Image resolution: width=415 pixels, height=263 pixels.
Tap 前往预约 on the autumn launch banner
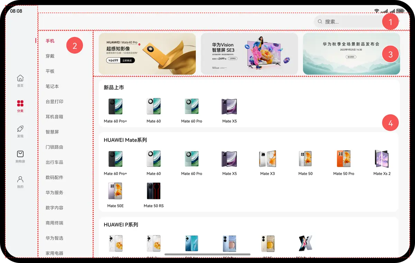[351, 57]
